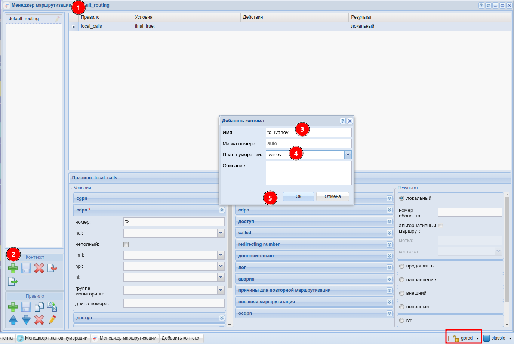Confirm the dialog with the Ок button

[x=298, y=196]
